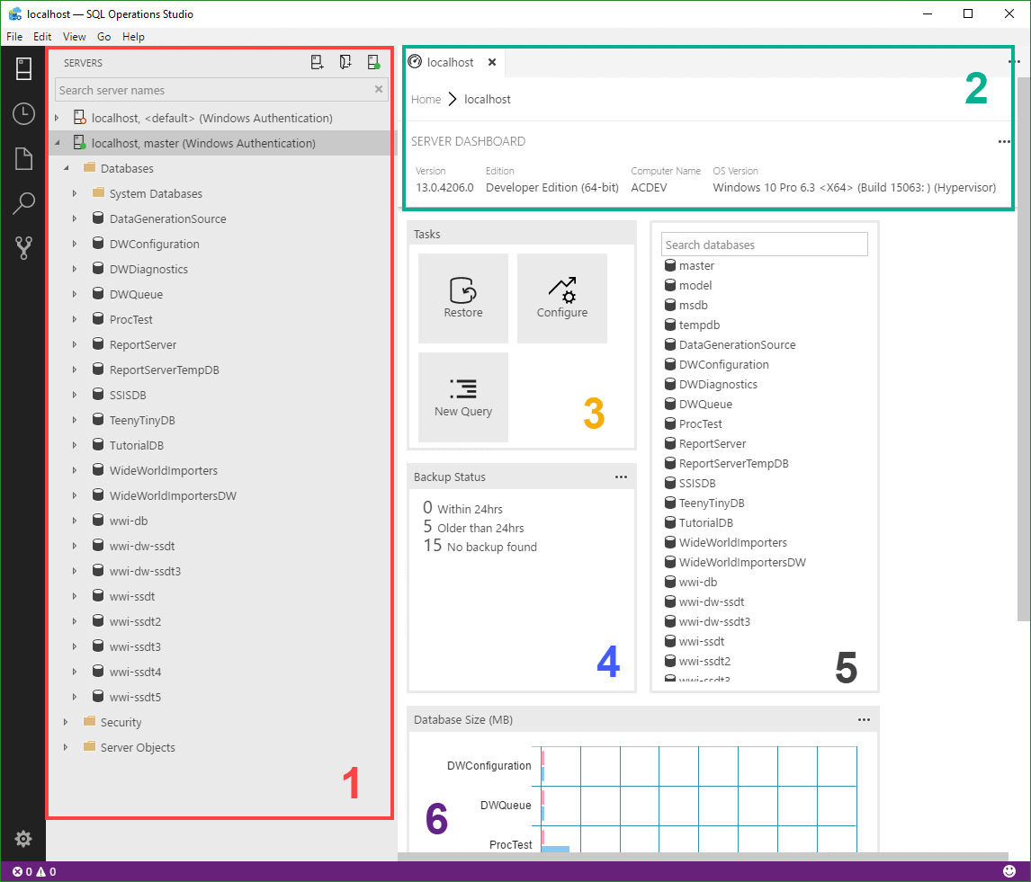Click the Restore task tile
1031x882 pixels.
point(463,298)
